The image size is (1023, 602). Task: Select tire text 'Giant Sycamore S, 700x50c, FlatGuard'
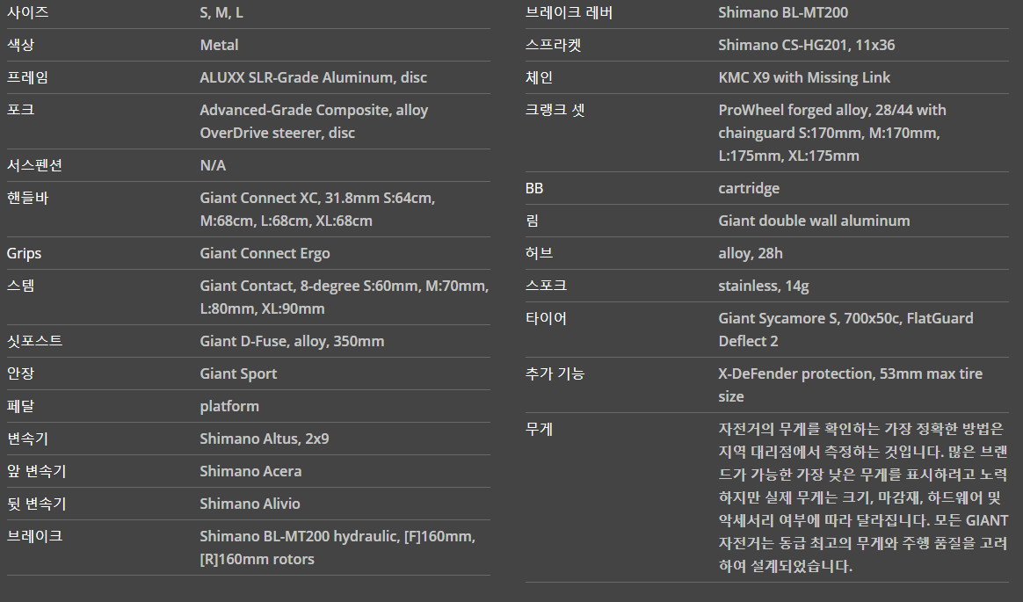[x=845, y=318]
